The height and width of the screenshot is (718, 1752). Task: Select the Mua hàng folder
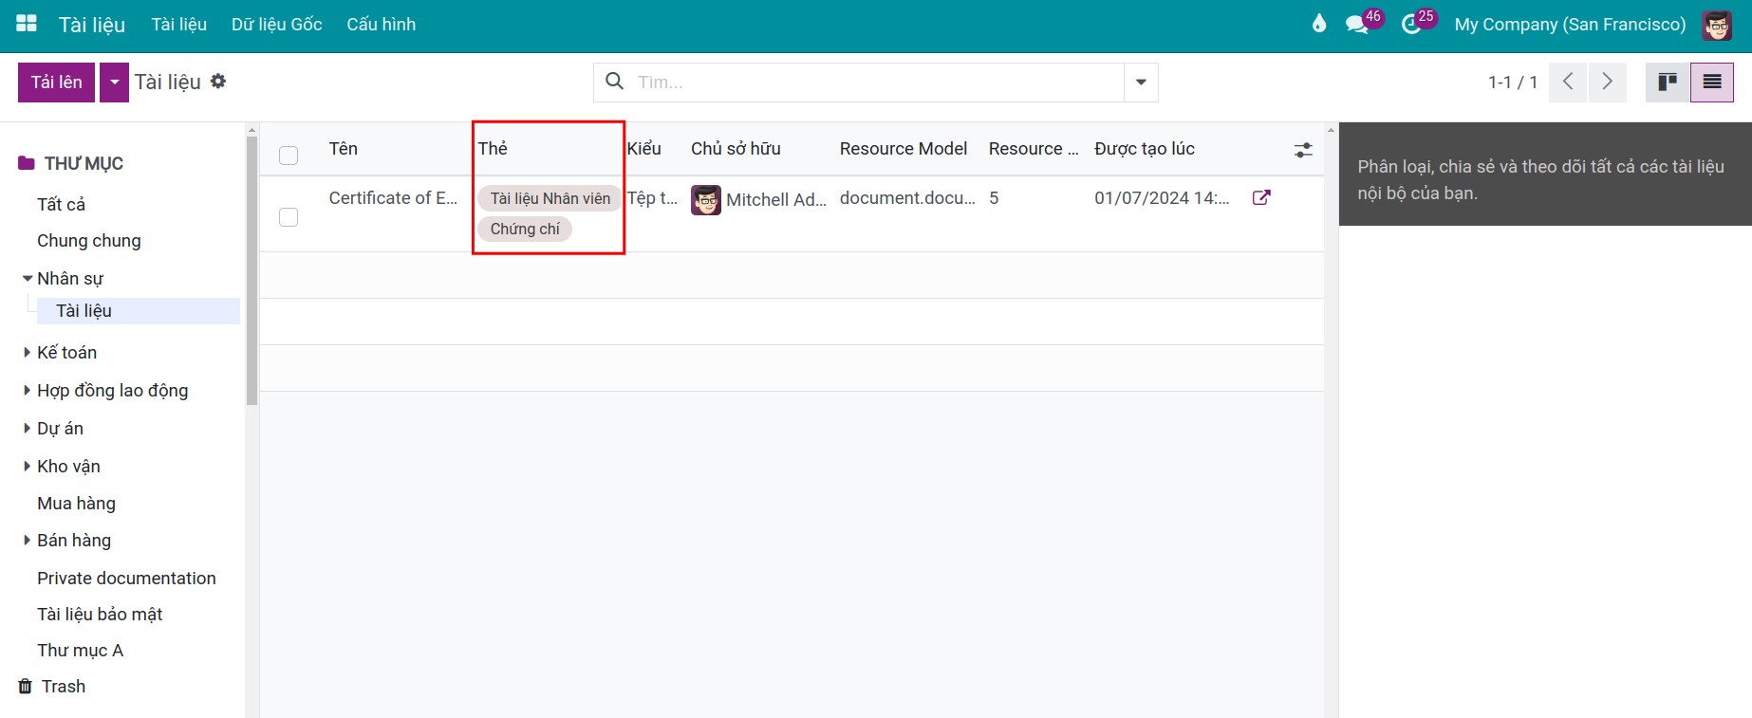click(76, 504)
